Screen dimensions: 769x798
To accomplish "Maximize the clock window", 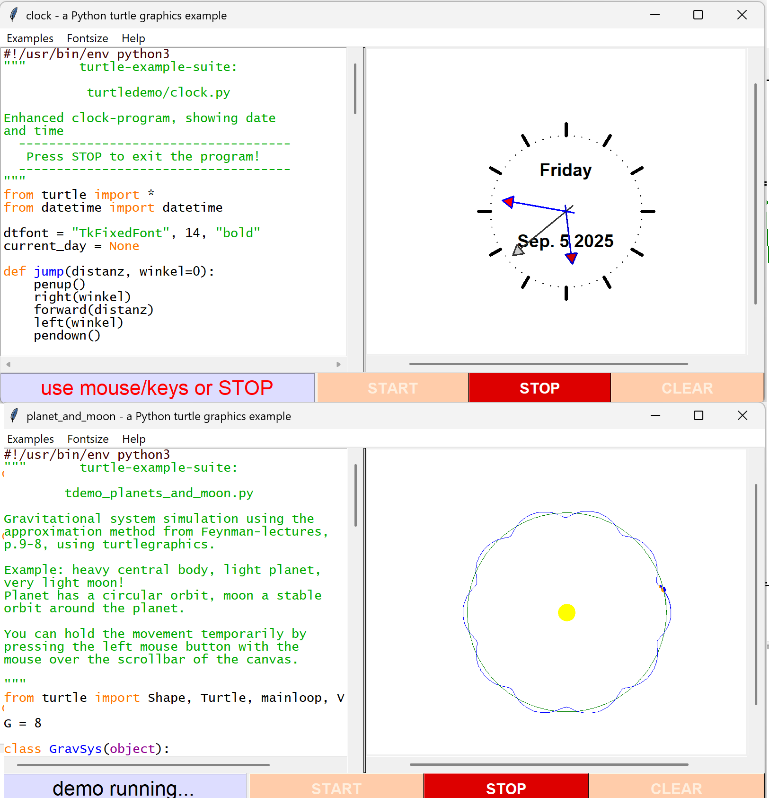I will coord(698,15).
